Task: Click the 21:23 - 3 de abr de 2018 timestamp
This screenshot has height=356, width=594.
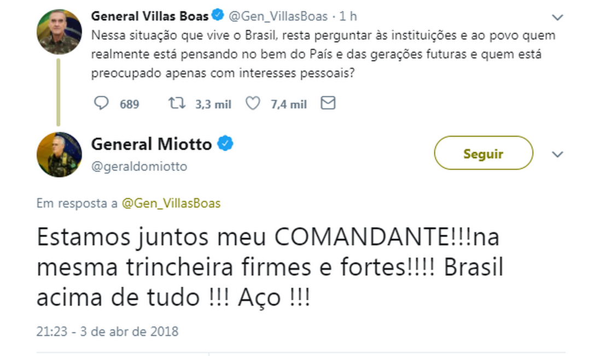Action: tap(107, 331)
